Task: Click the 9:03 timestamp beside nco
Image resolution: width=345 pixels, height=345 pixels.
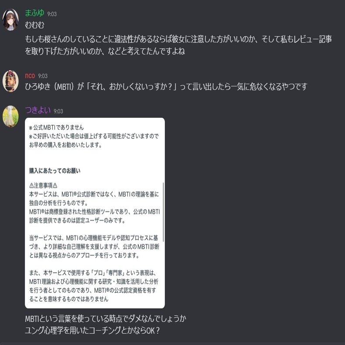Action: click(x=43, y=76)
